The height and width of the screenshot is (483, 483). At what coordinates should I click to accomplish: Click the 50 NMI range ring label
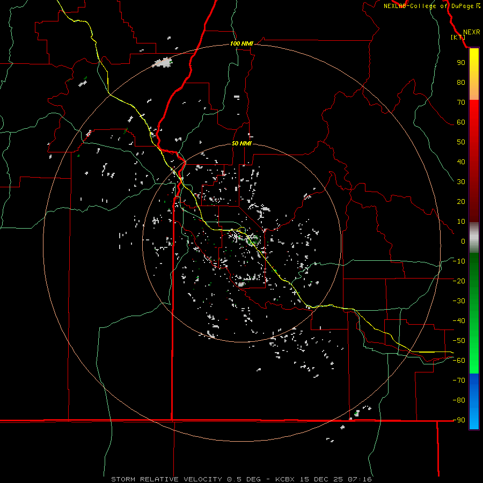(241, 143)
